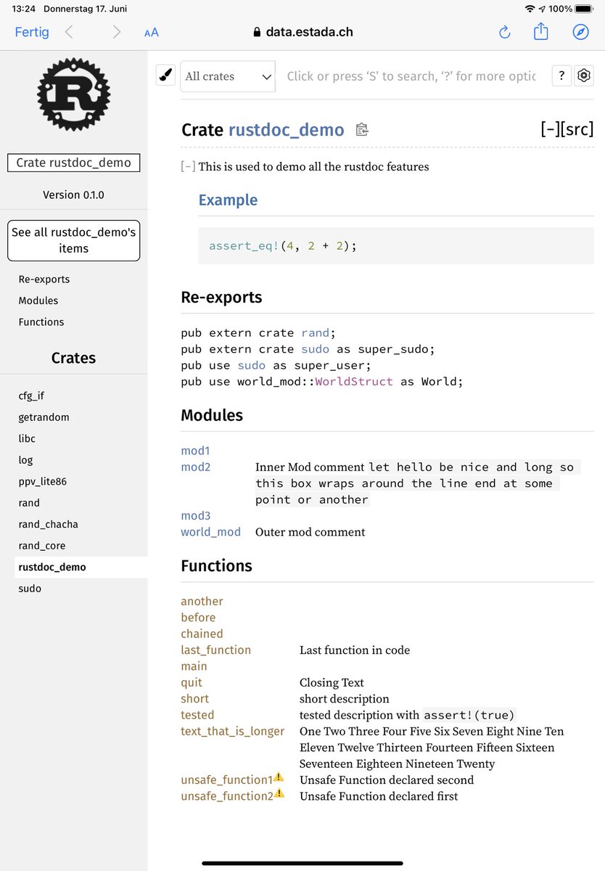Open function quit
The width and height of the screenshot is (605, 871).
192,682
